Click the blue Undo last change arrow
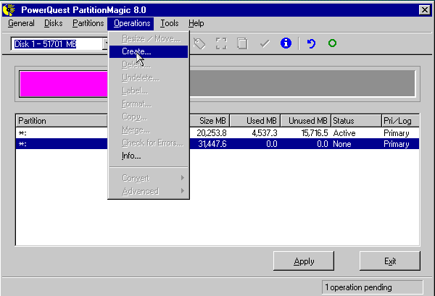The height and width of the screenshot is (296, 435). [311, 43]
